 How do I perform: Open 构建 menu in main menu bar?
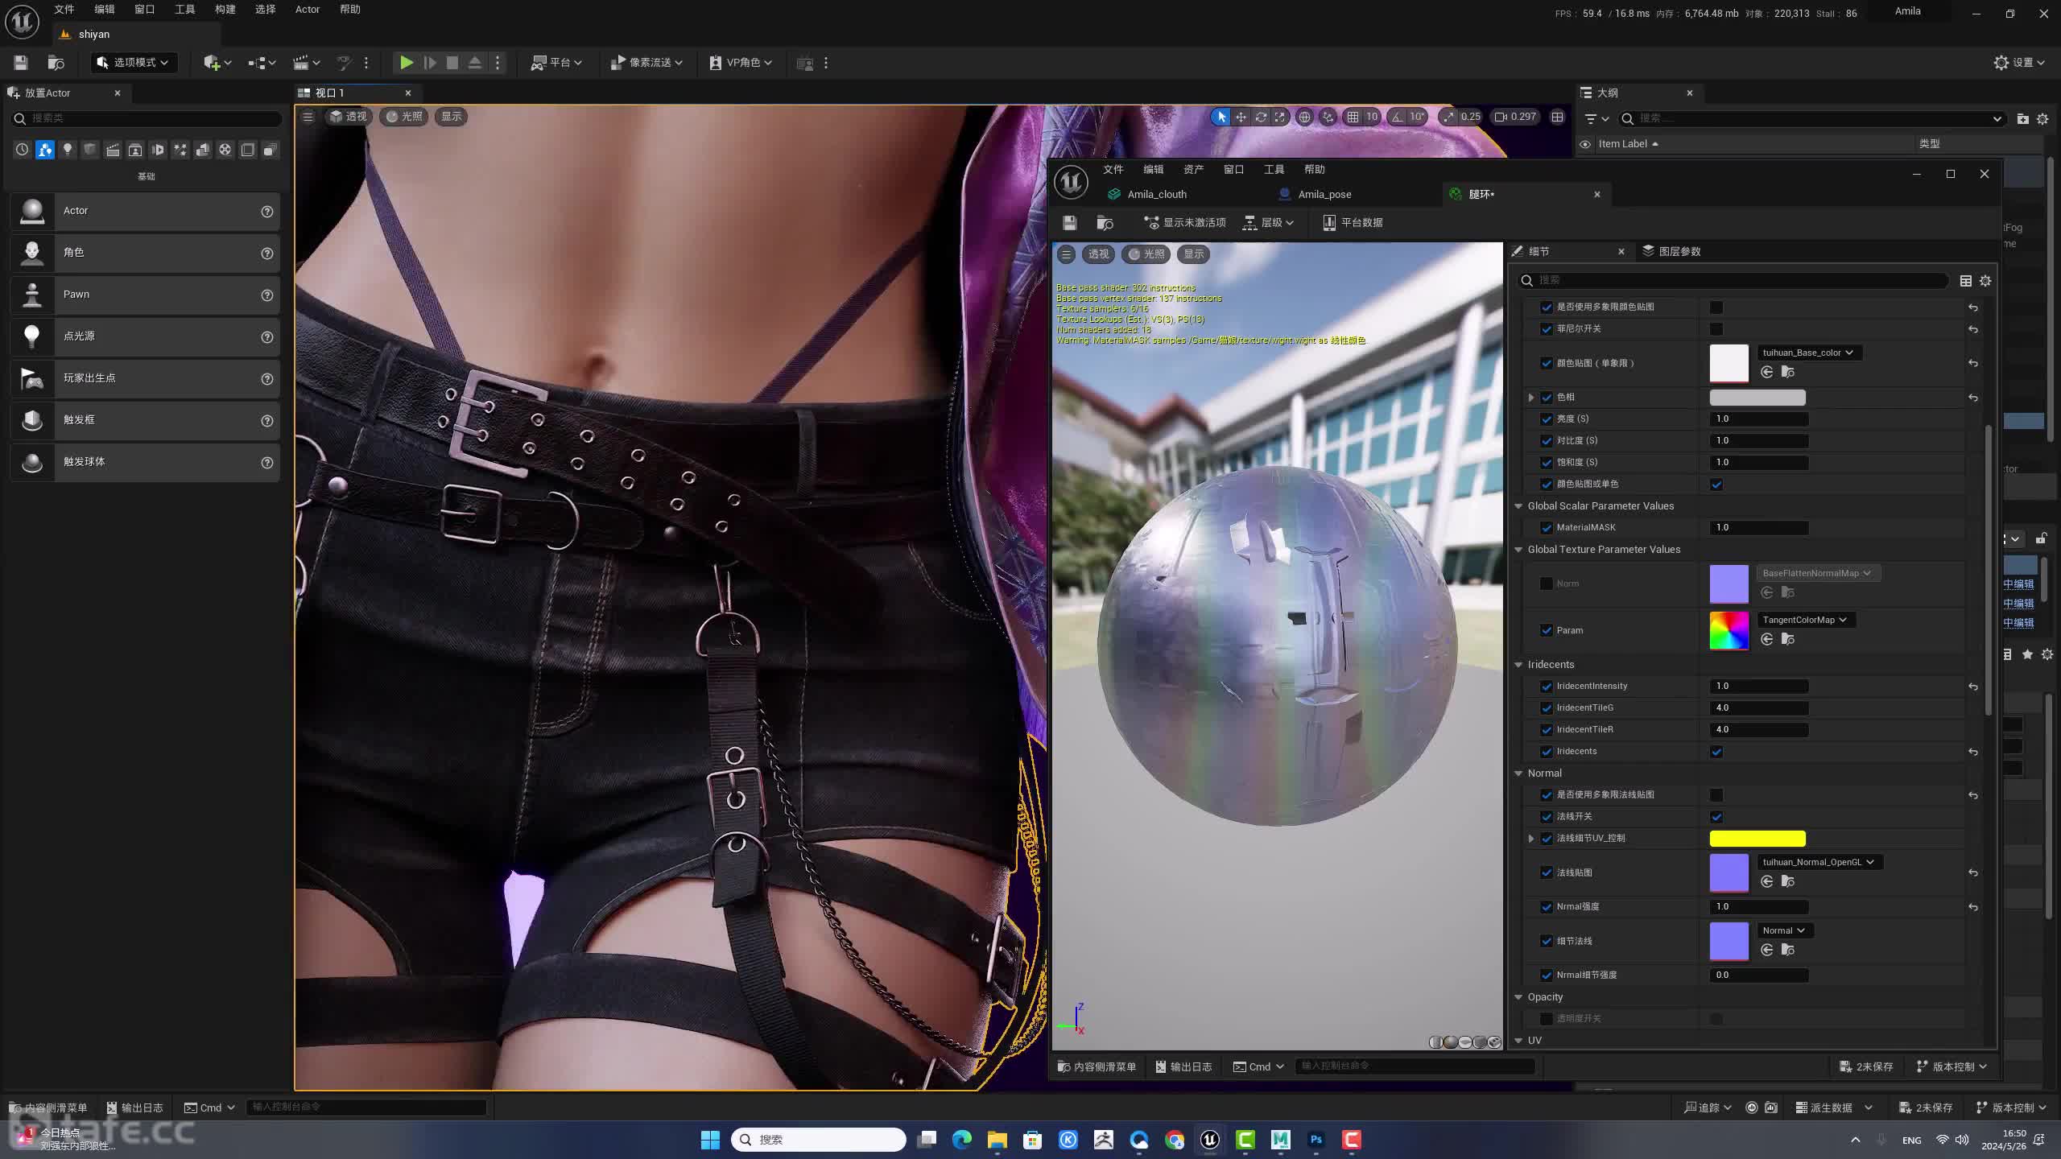point(225,10)
